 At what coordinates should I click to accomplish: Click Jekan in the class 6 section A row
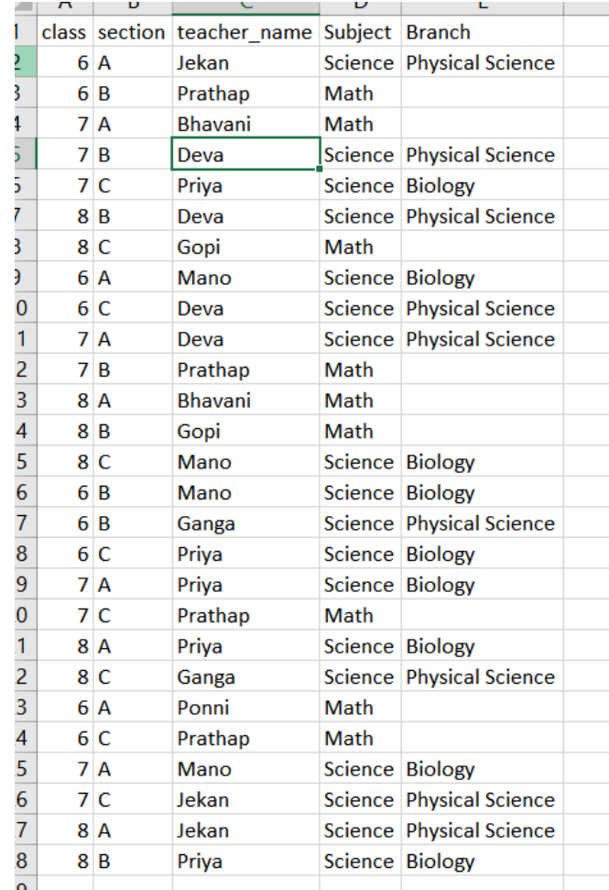tap(203, 63)
